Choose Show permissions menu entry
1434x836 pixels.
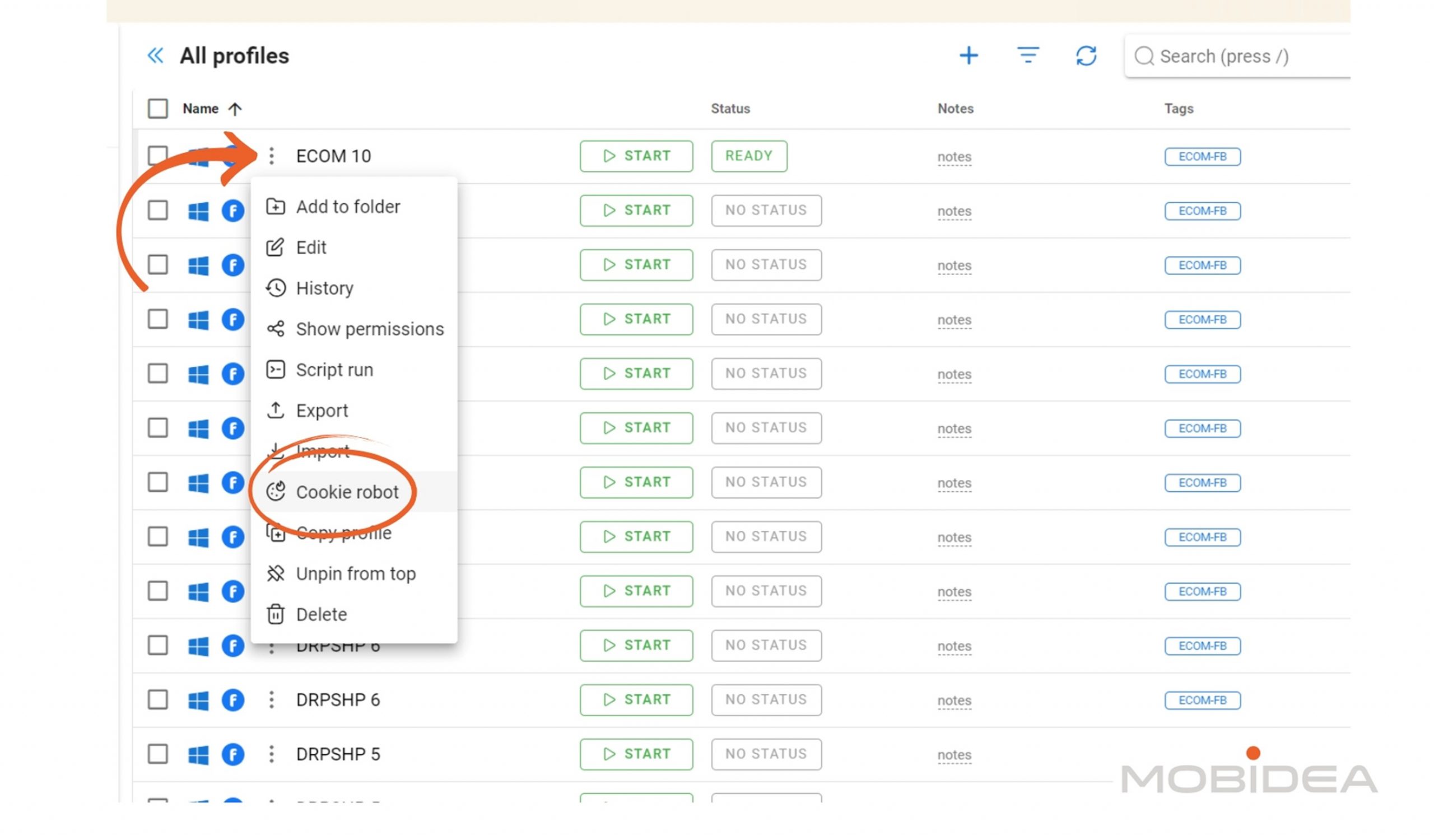[x=354, y=329]
